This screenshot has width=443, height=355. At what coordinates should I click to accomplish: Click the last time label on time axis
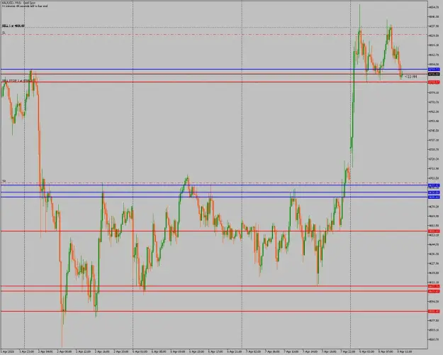[405, 351]
